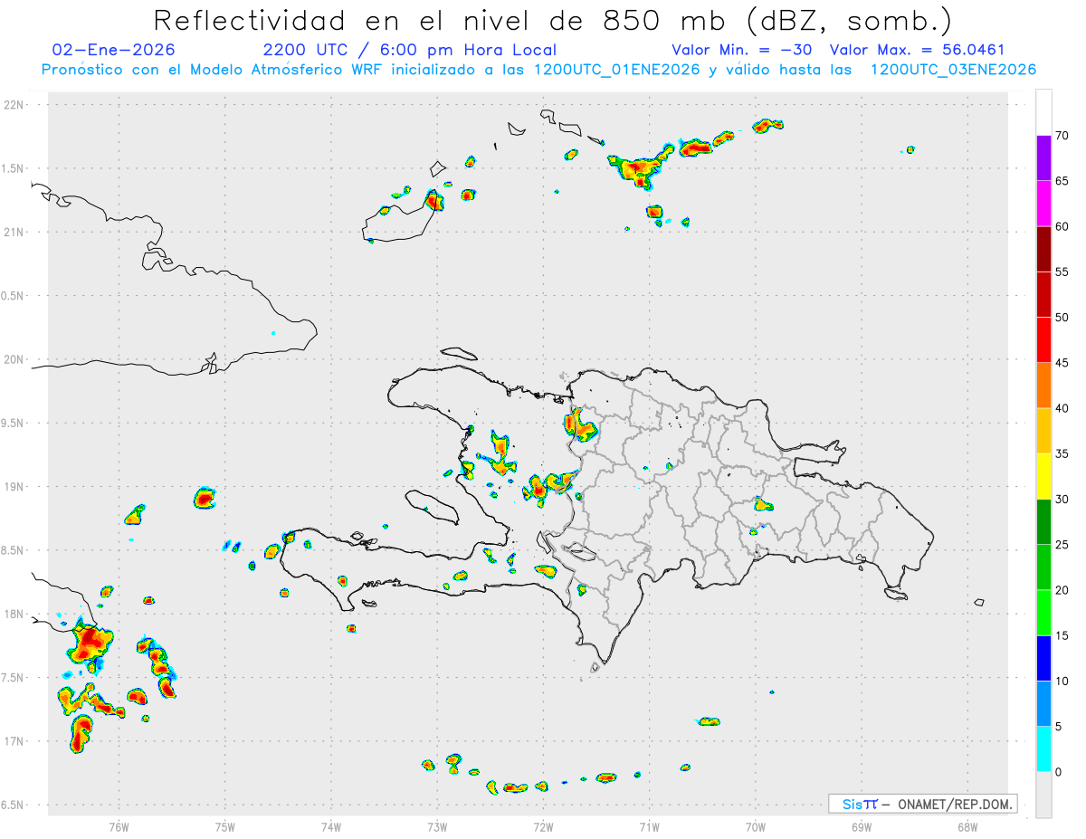
Task: Click the 'Valor Min. = -30' label
Action: [742, 50]
